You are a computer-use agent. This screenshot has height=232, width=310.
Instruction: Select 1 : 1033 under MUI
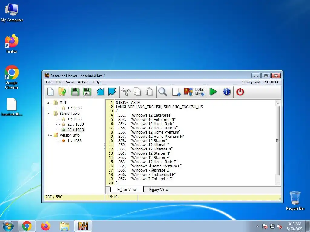pos(74,108)
